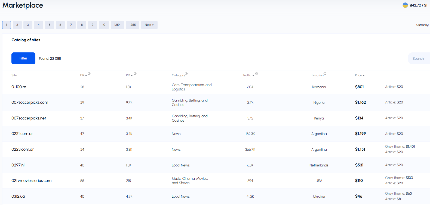
Task: Go to pagination page 8
Action: pyautogui.click(x=82, y=25)
